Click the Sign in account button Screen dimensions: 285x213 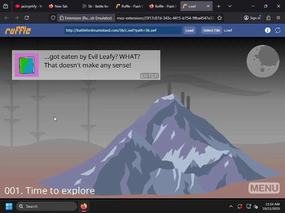tap(252, 18)
